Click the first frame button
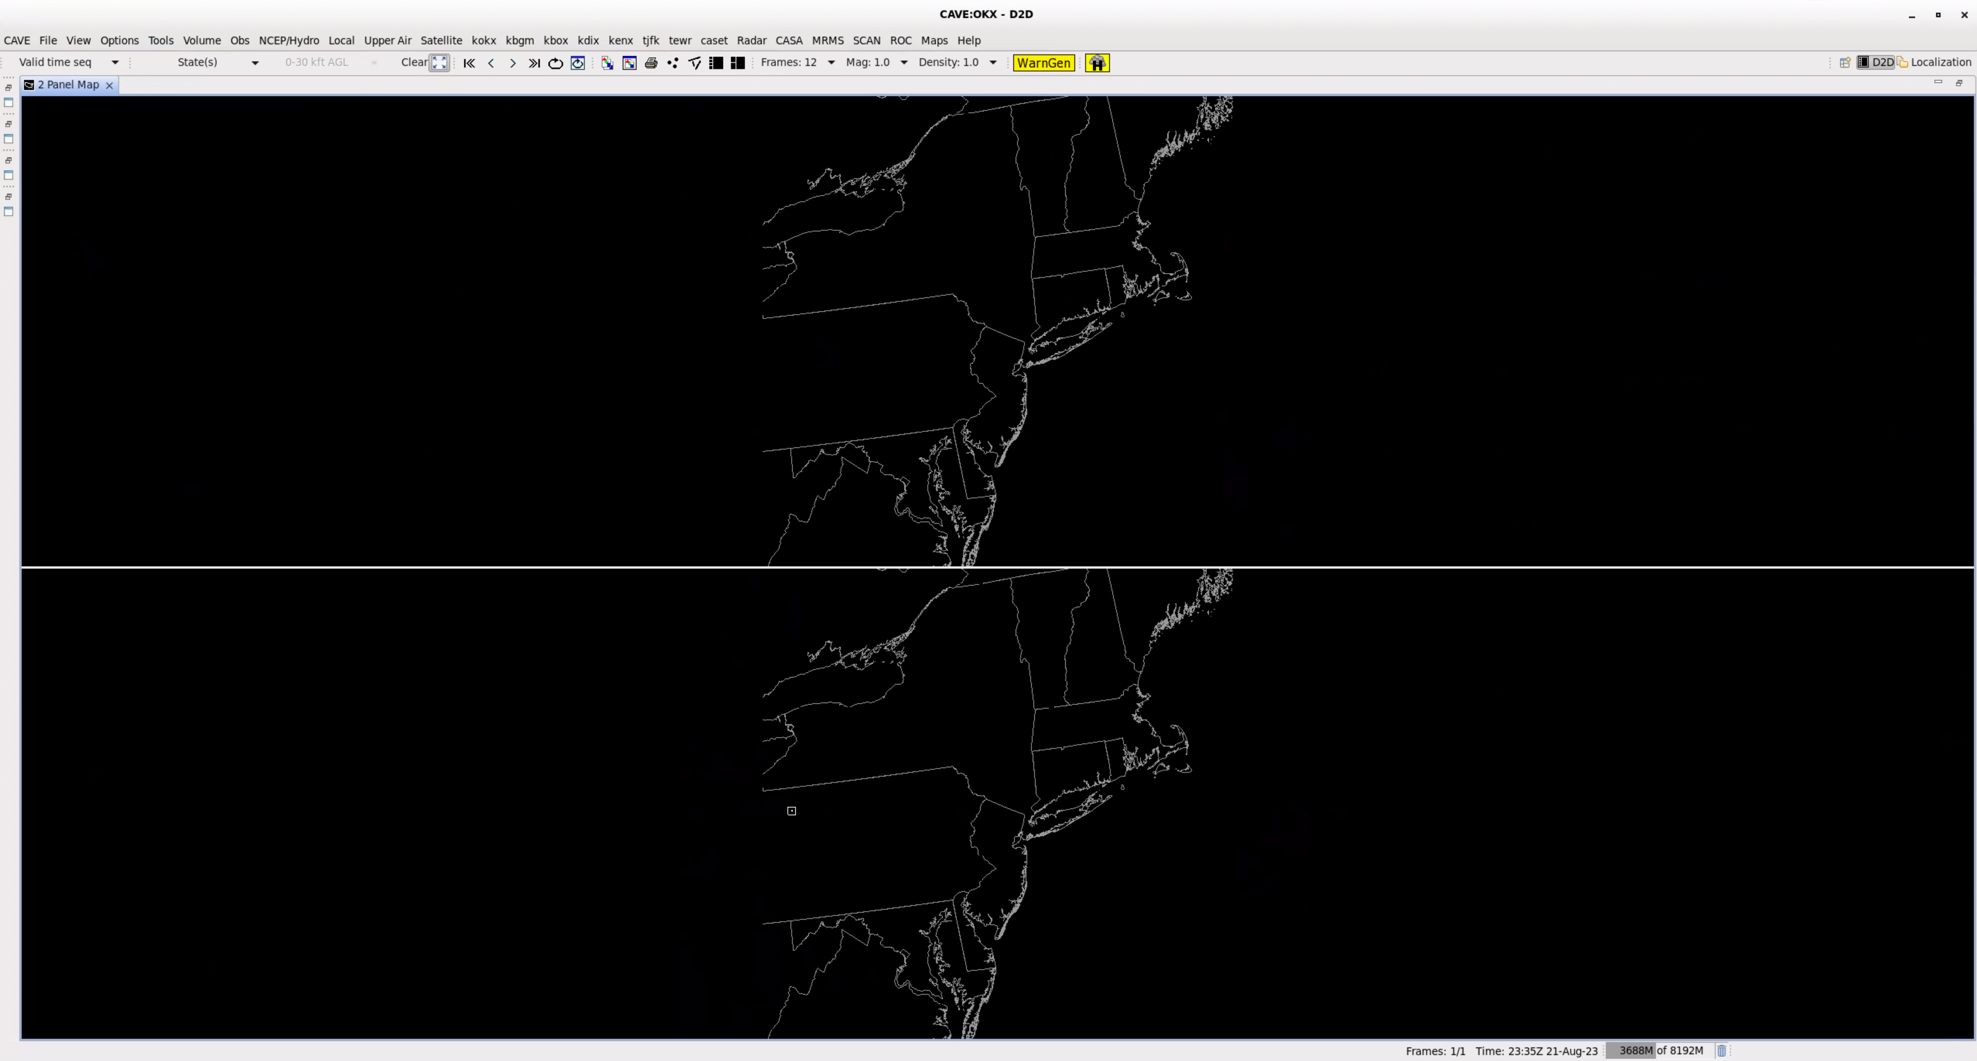The image size is (1977, 1061). 469,63
